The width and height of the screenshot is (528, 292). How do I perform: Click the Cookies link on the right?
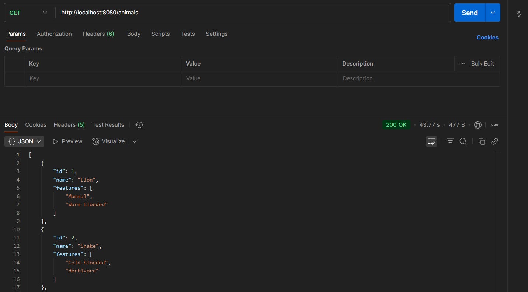pos(487,38)
